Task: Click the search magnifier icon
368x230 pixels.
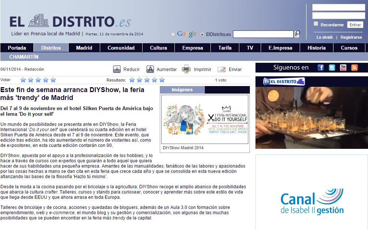Action: tap(297, 34)
